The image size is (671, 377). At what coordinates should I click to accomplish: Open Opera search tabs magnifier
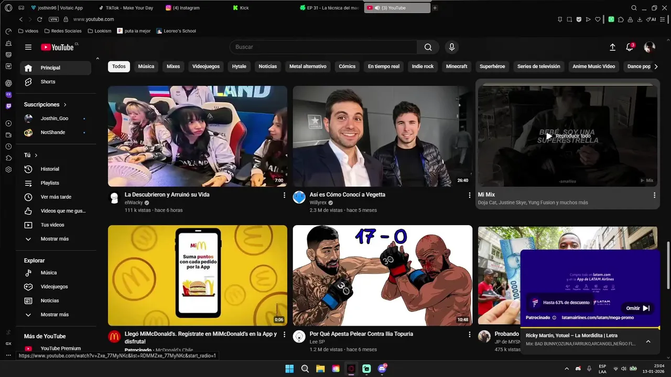coord(634,8)
